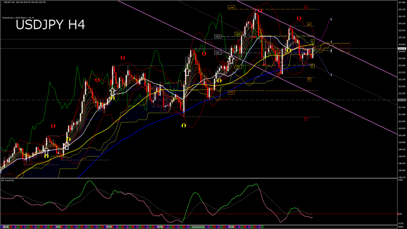Click the 0.853 MACD scale value
Image resolution: width=407 pixels, height=229 pixels.
coord(401,180)
